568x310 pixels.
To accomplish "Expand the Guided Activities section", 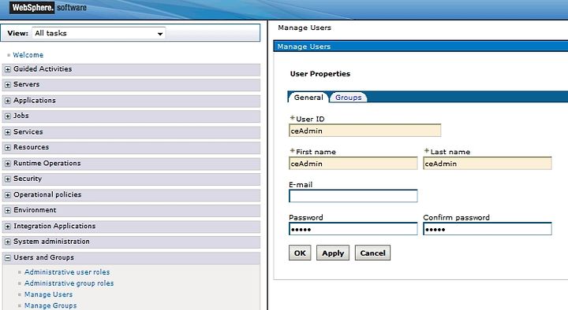I will click(x=8, y=69).
